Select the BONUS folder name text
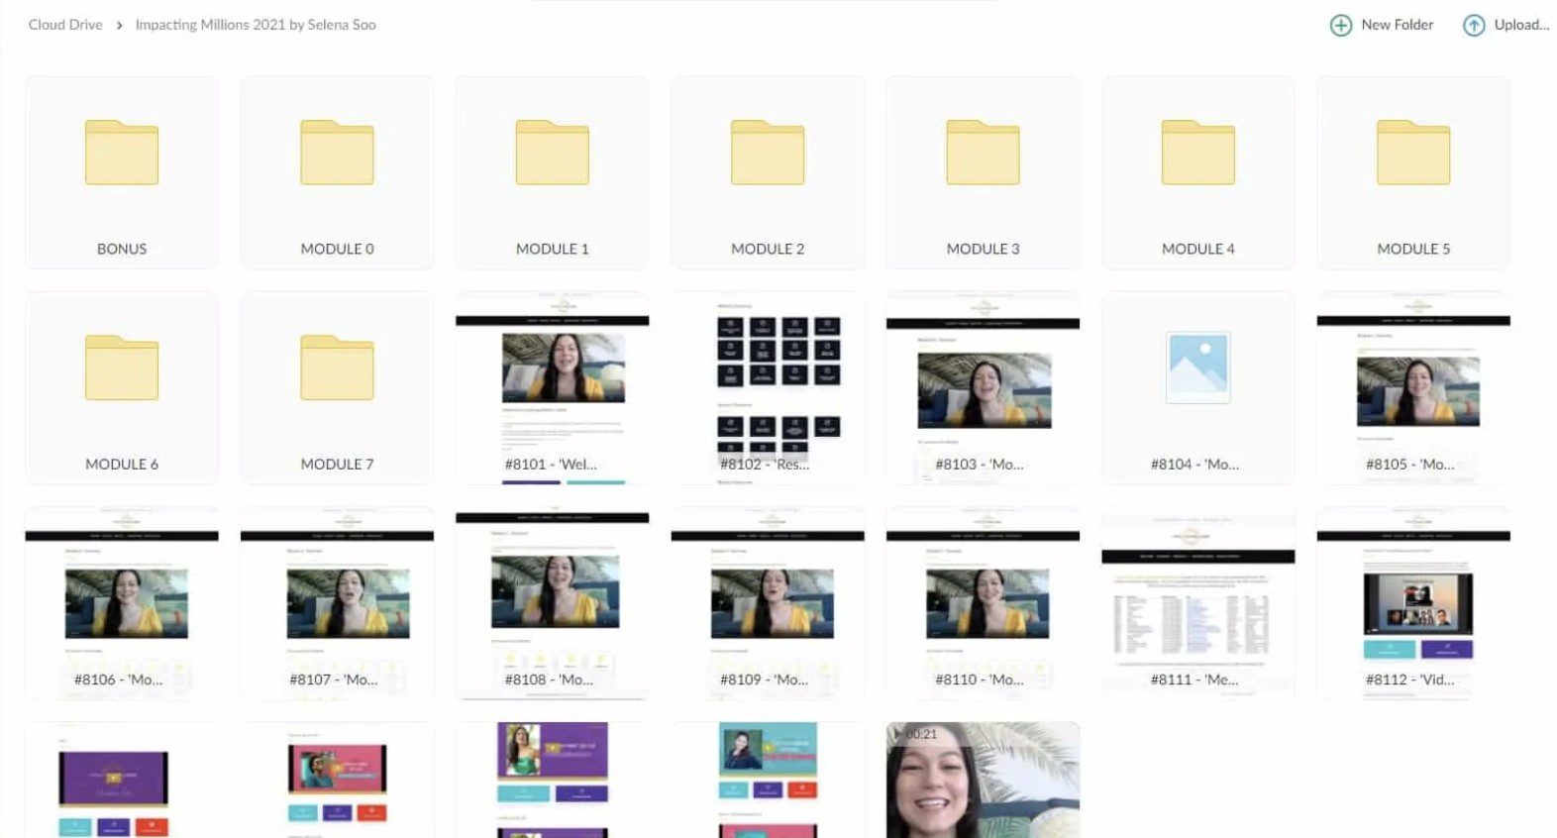1557x838 pixels. click(x=122, y=249)
